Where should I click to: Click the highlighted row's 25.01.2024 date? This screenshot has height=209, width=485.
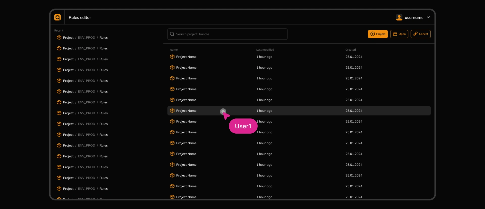pos(354,111)
